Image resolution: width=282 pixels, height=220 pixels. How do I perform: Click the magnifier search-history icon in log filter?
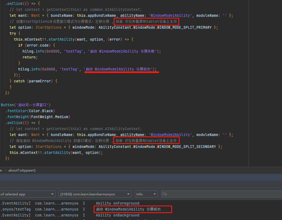coord(165,194)
